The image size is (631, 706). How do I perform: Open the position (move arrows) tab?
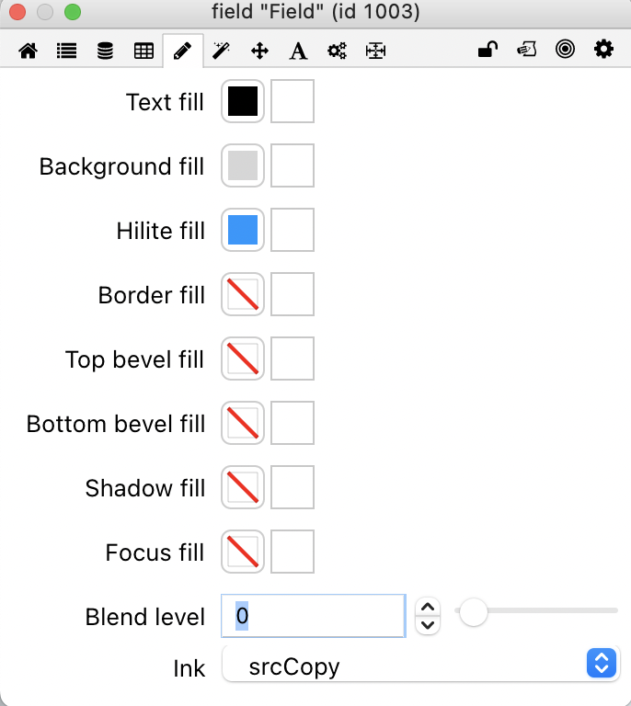(259, 51)
